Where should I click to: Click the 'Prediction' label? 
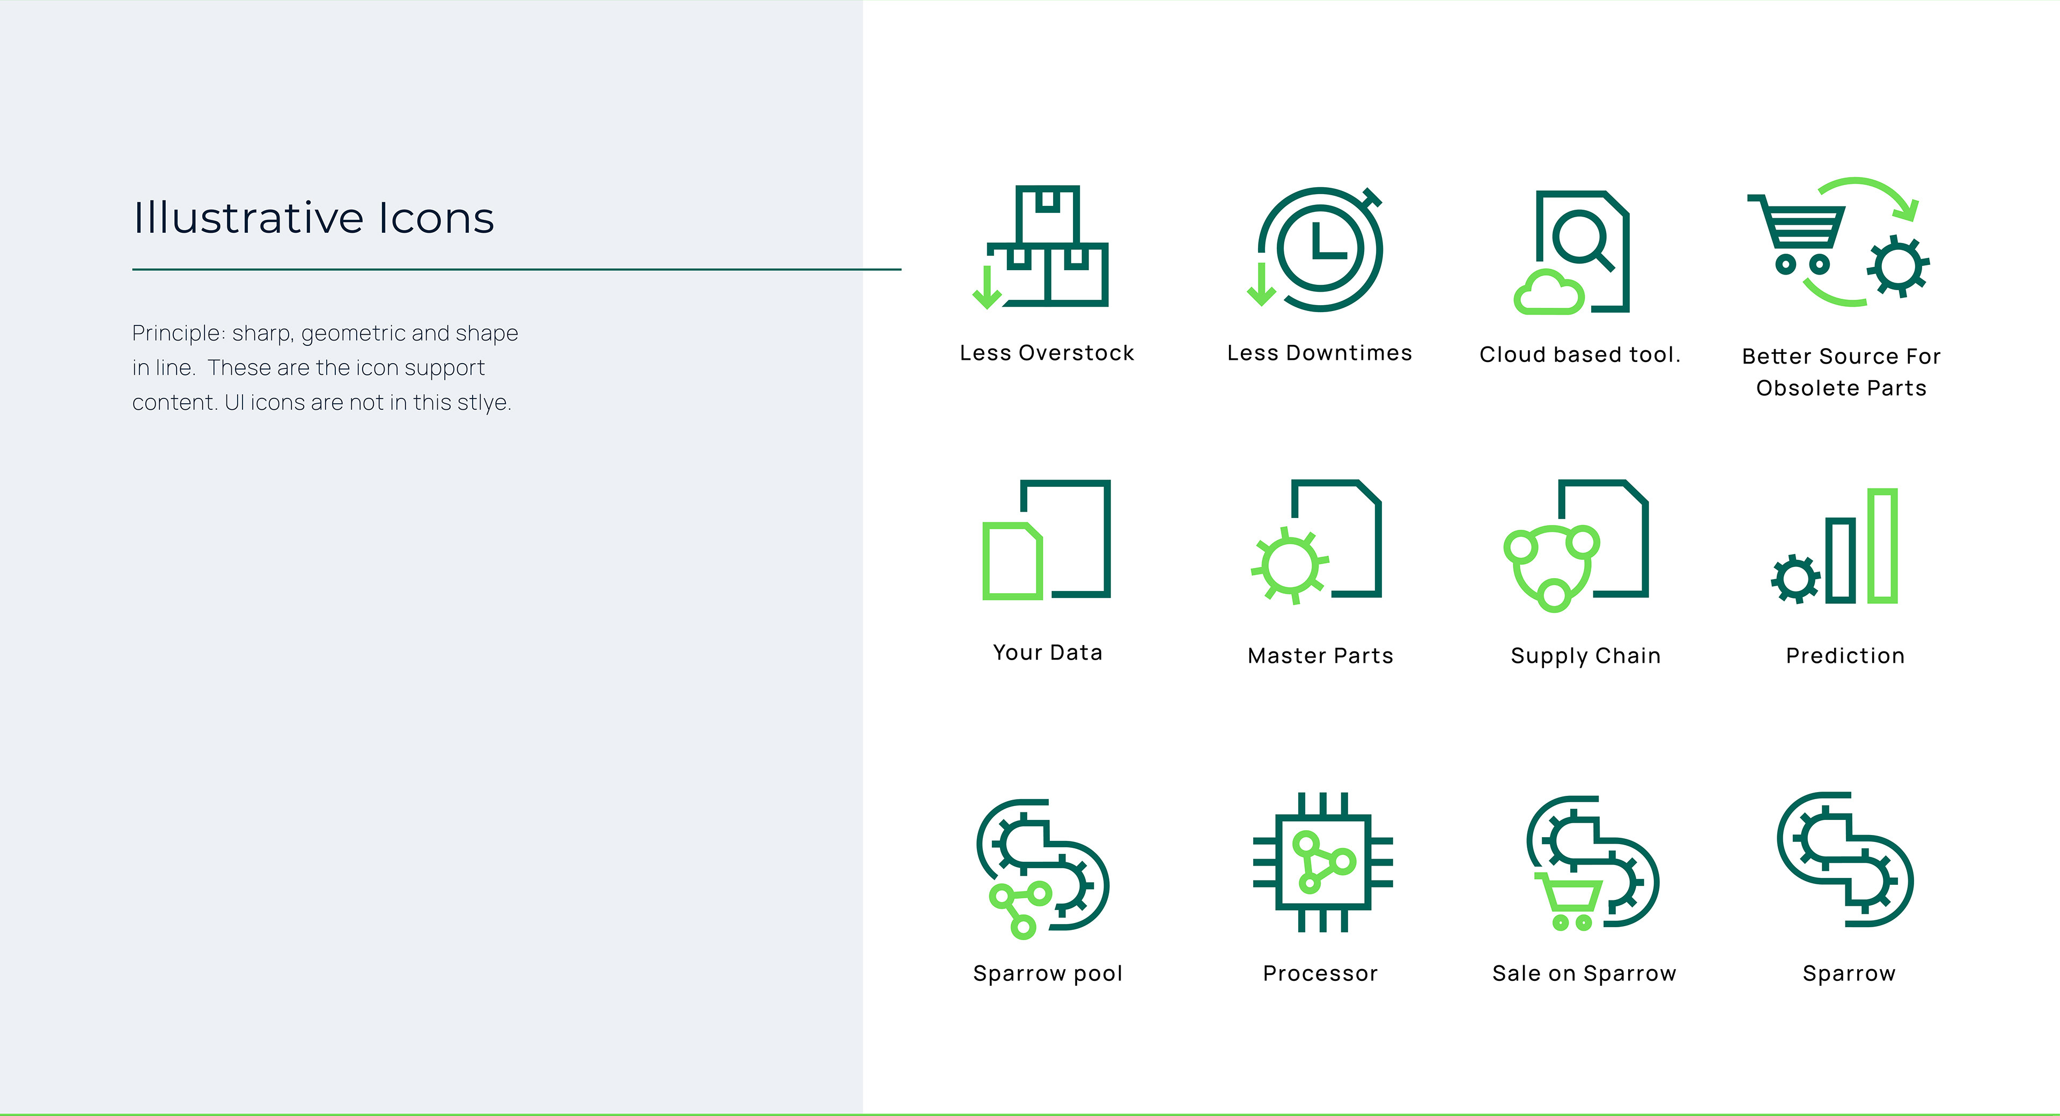[1845, 655]
